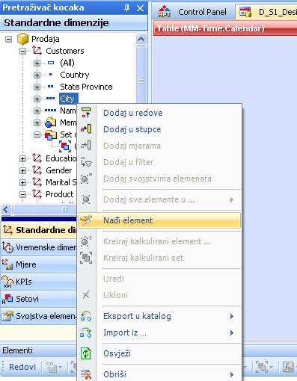Click the Prodaja cube icon
Viewport: 297px width, 381px height.
(22, 39)
